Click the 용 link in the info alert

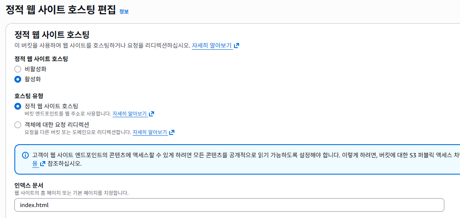point(36,164)
